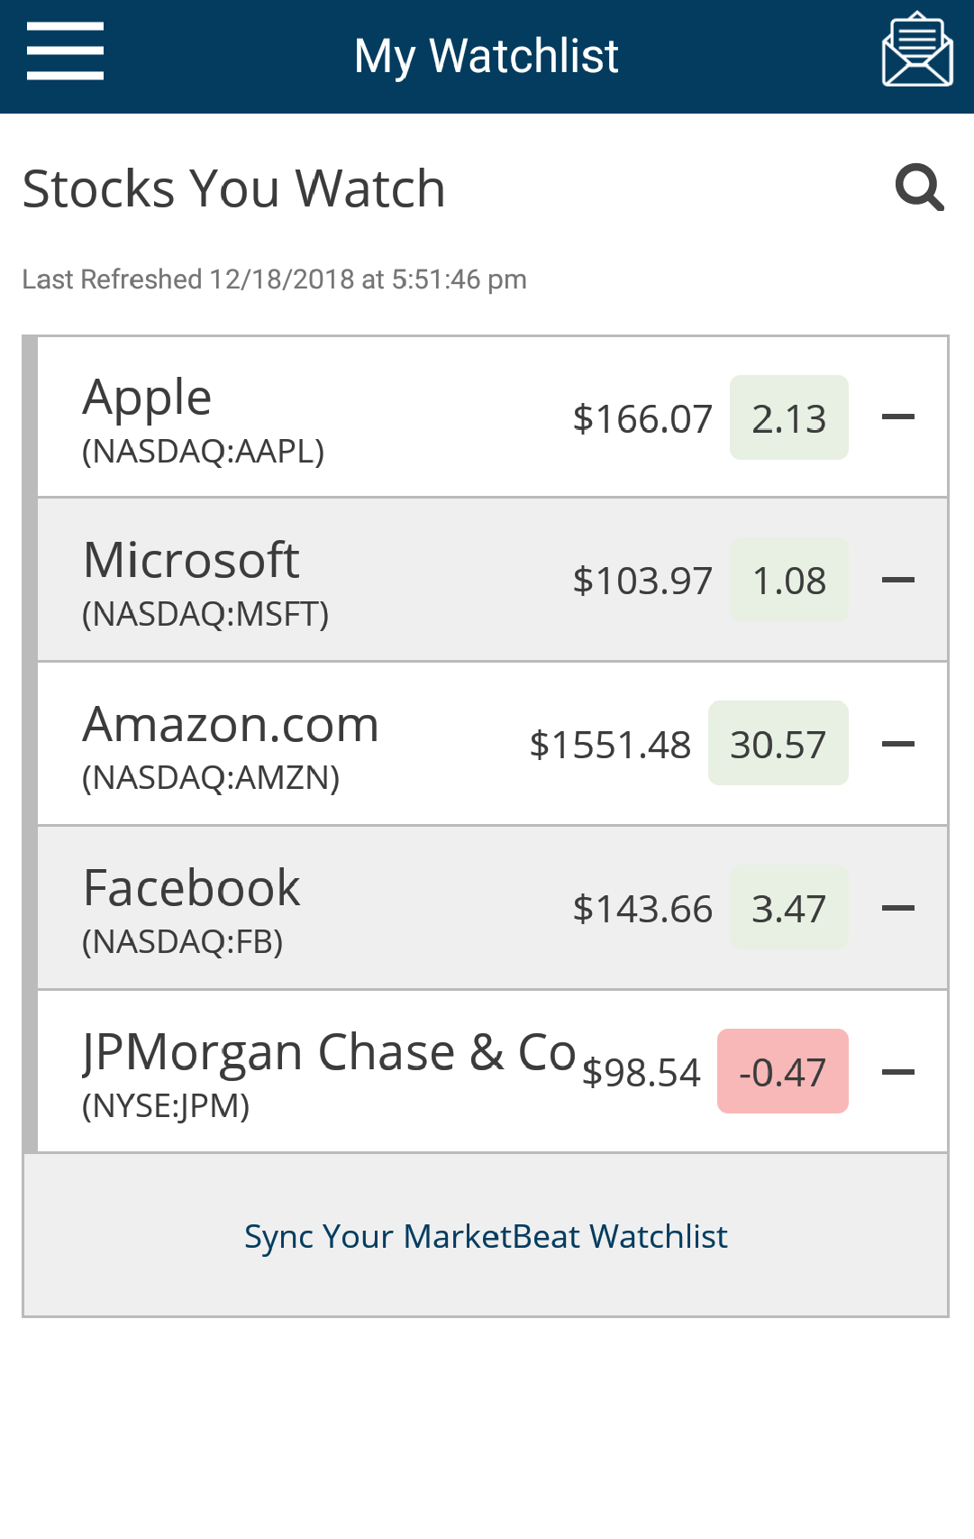This screenshot has height=1539, width=974.
Task: Click Sync Your MarketBeat Watchlist link
Action: click(x=486, y=1236)
